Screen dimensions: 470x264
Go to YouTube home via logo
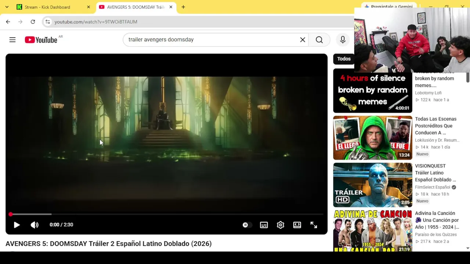41,40
